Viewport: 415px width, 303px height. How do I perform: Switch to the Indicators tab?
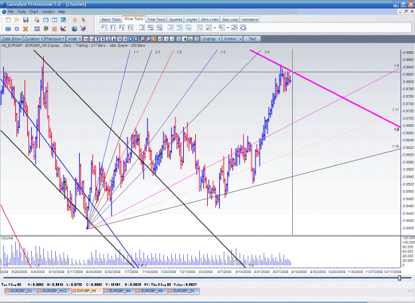point(249,19)
